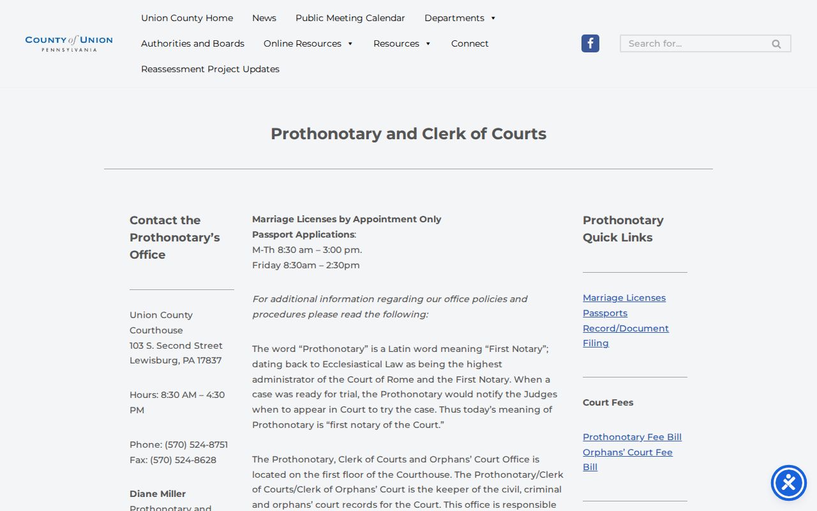The width and height of the screenshot is (817, 511).
Task: Click the Prothonotary and Clerk of Courts heading
Action: [408, 133]
